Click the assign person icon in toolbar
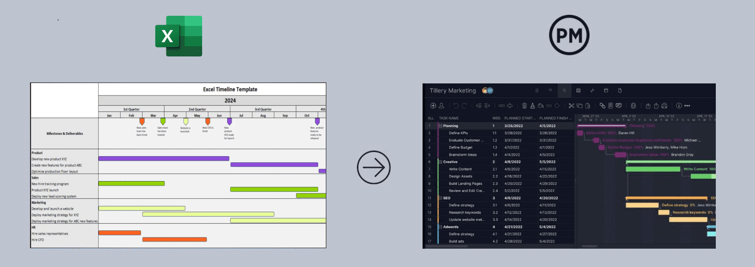 coord(441,106)
